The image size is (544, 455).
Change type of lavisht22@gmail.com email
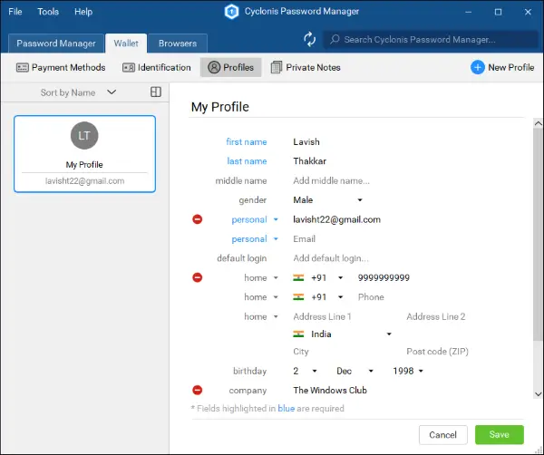255,219
